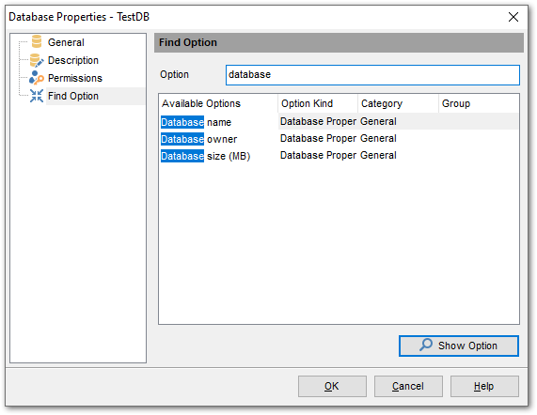Click the General database icon
The width and height of the screenshot is (537, 415).
(37, 41)
